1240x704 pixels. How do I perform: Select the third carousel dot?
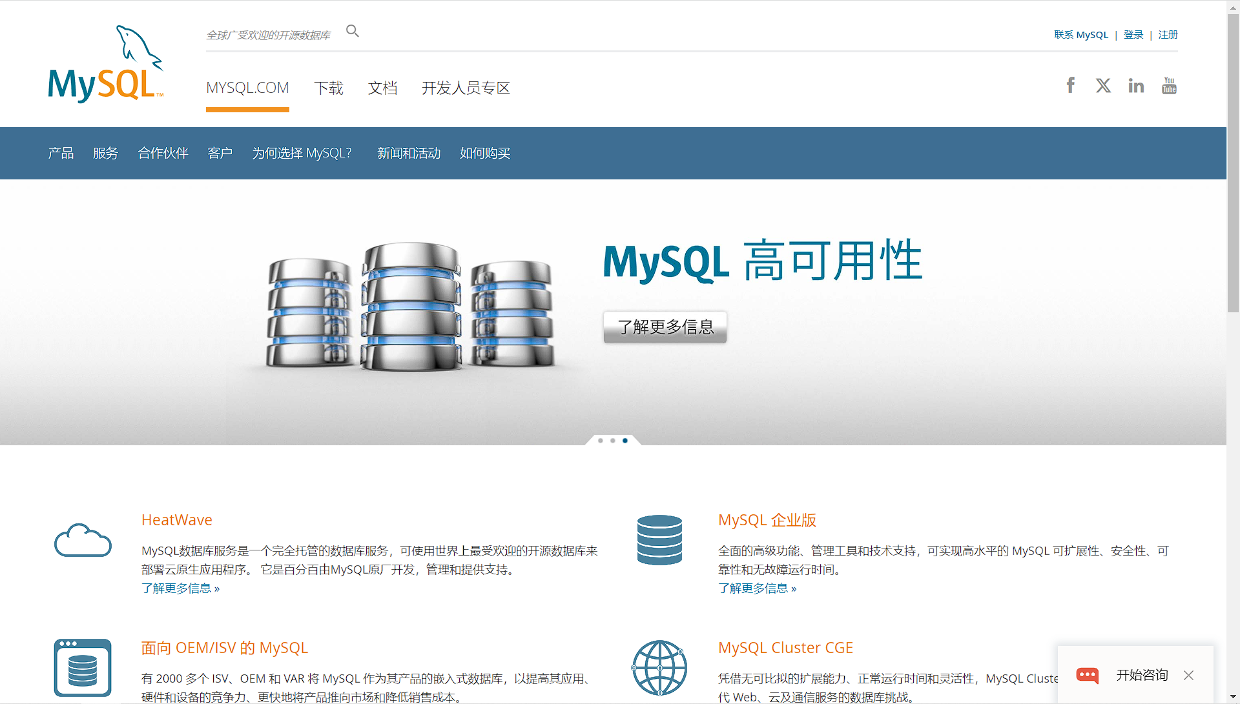625,440
